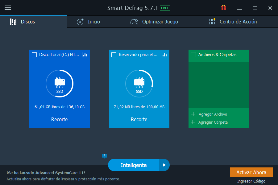
Task: Click the plus icon beside Agregar Archivo
Action: click(193, 114)
